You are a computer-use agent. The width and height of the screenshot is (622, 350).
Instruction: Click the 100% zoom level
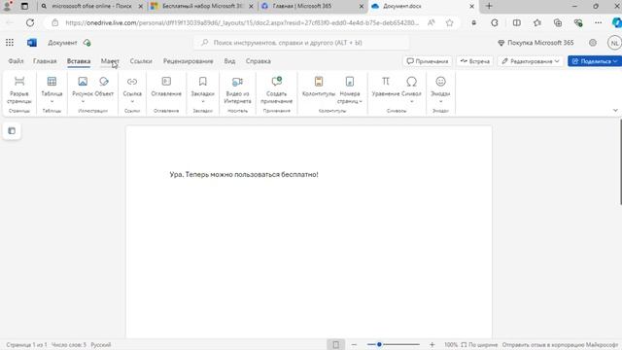point(451,345)
